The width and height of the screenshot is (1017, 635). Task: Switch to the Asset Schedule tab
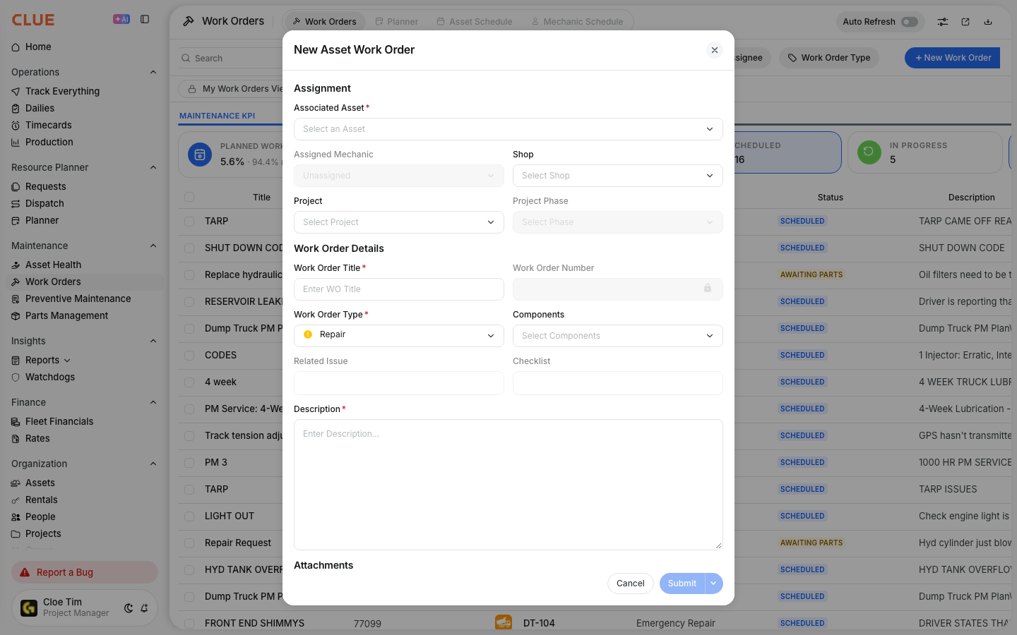(475, 22)
